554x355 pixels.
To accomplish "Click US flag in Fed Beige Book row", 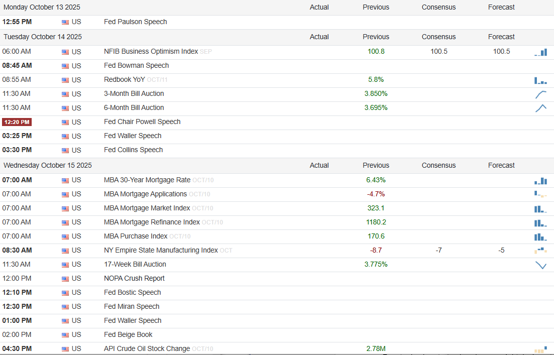I will [65, 335].
